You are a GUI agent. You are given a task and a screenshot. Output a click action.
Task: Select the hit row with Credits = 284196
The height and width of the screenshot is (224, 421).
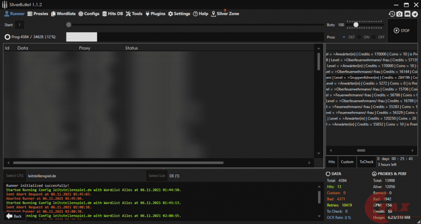coord(372,77)
